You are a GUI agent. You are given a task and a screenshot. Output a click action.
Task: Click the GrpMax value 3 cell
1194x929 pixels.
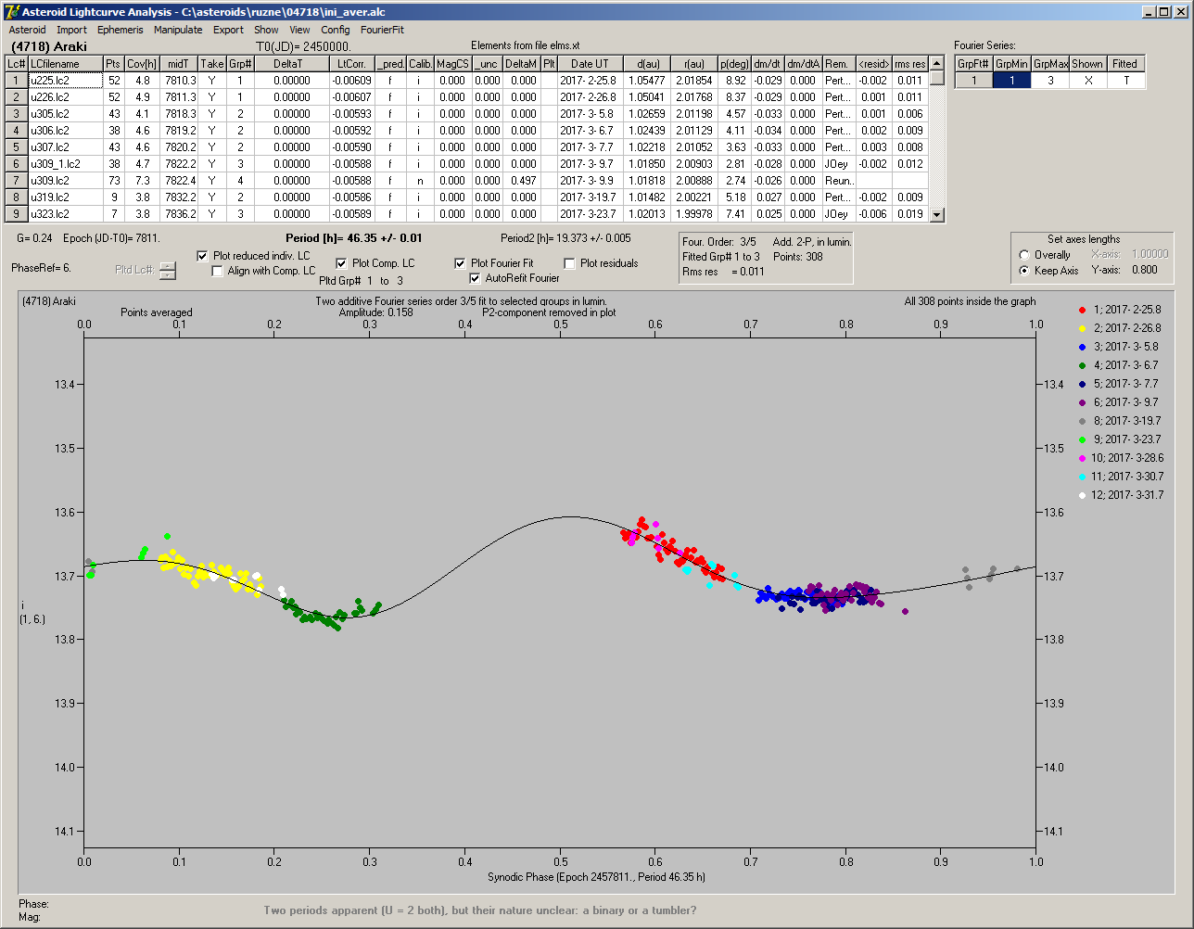coord(1050,81)
